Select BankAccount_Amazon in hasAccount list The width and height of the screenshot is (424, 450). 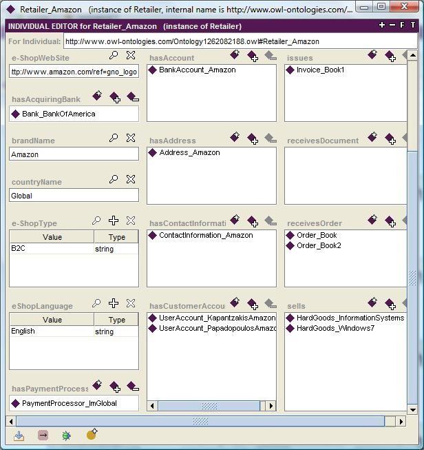pyautogui.click(x=192, y=70)
